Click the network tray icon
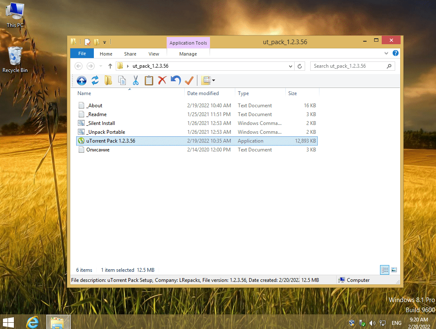 382,323
